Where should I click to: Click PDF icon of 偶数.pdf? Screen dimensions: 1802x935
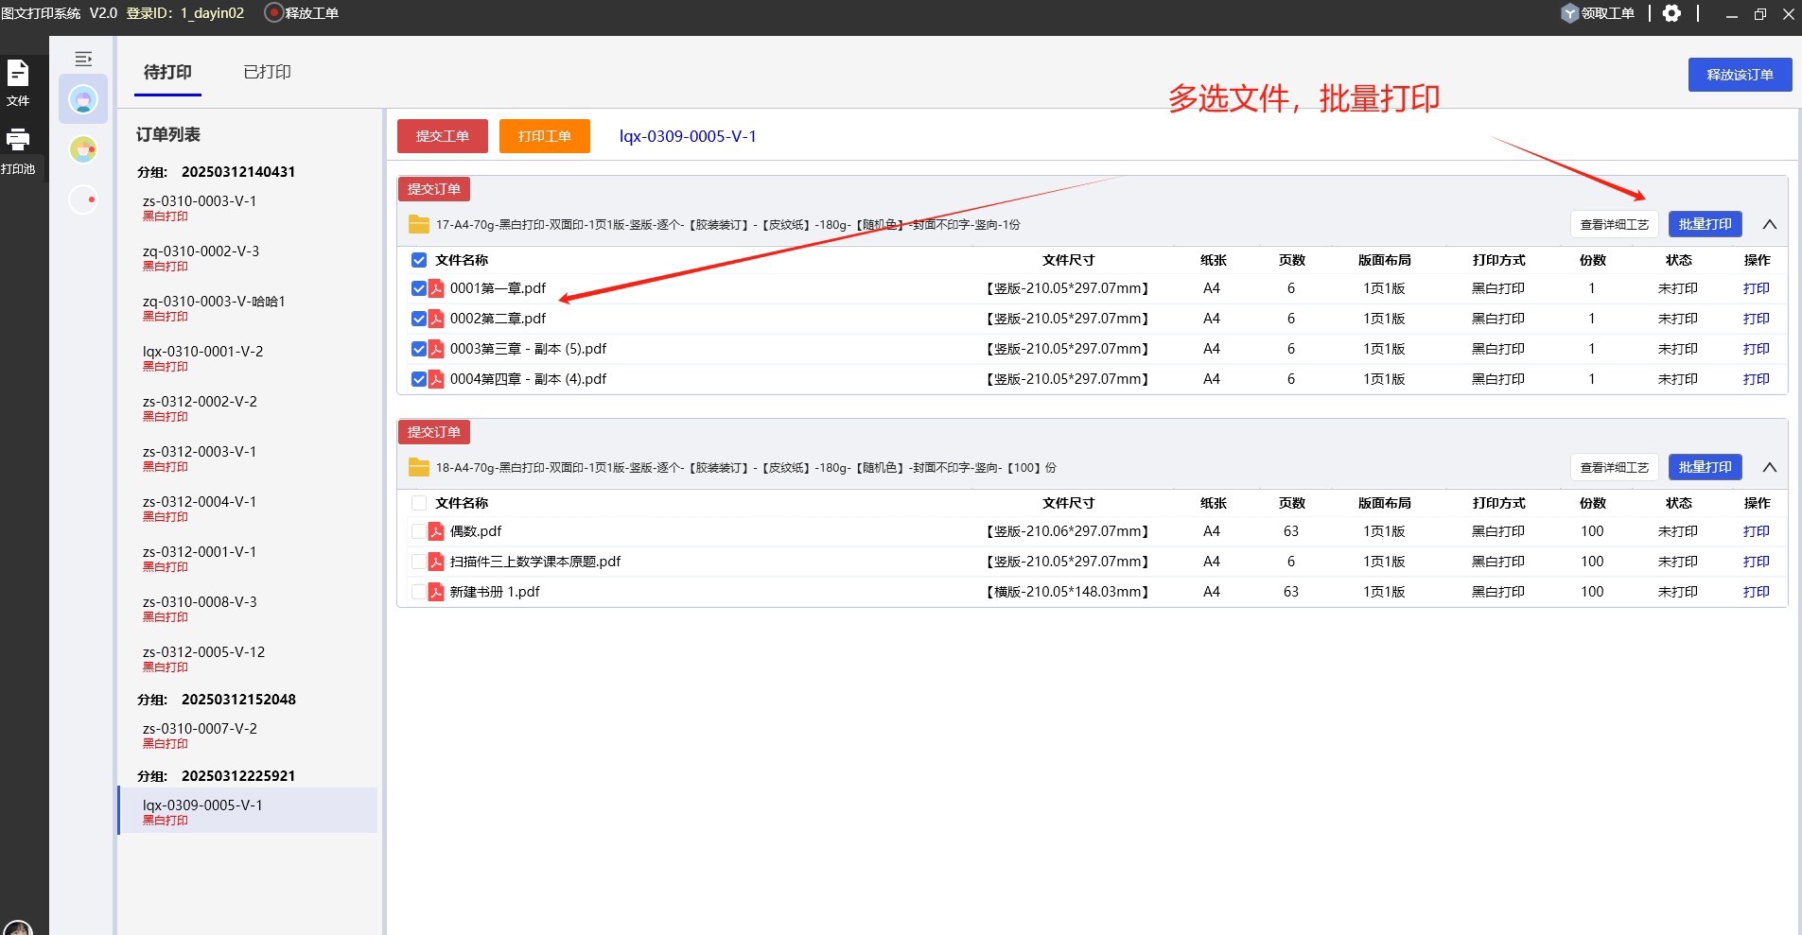pyautogui.click(x=436, y=531)
